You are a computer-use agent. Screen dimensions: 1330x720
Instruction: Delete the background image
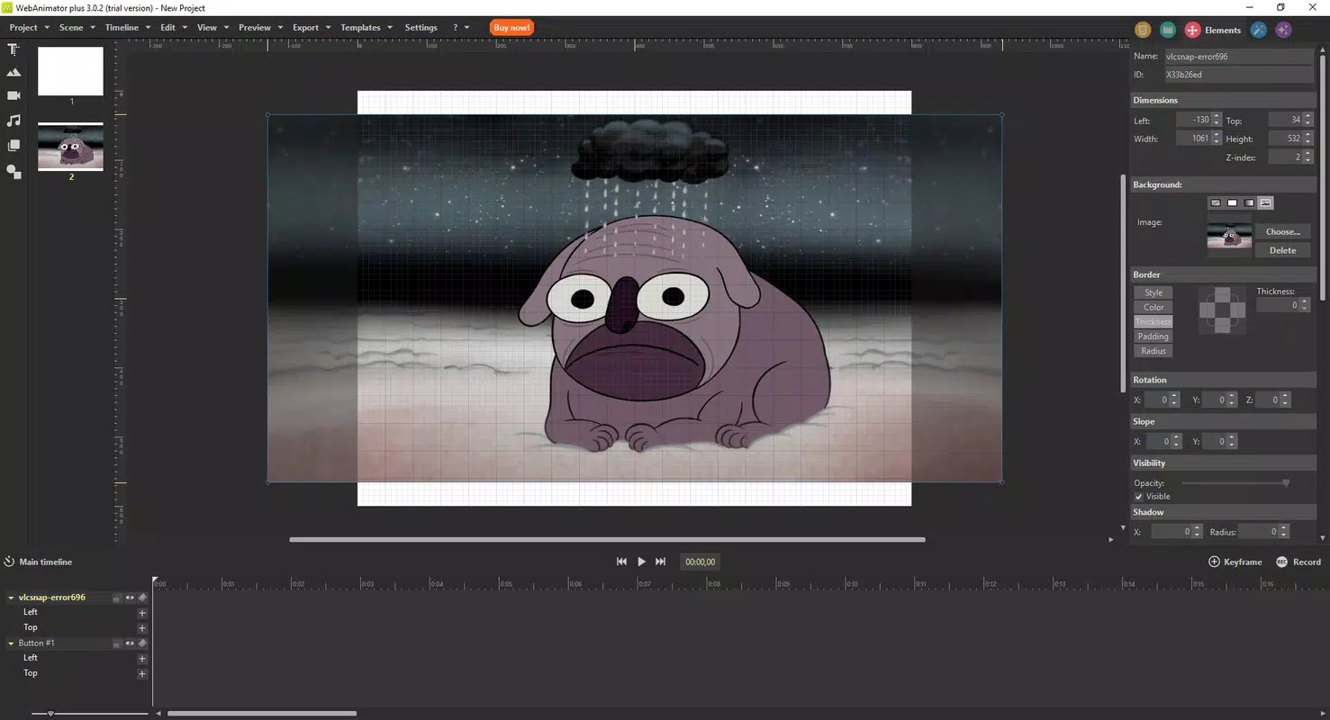(1282, 250)
